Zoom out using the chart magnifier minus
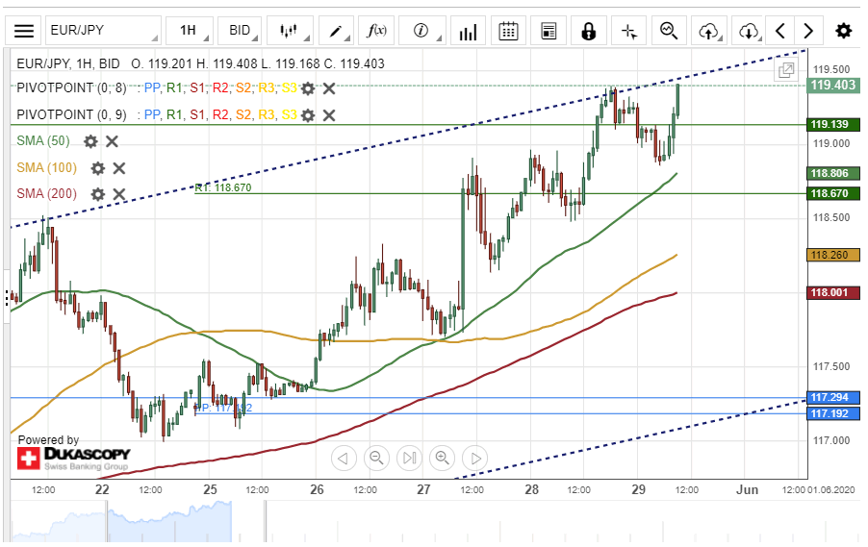This screenshot has width=868, height=547. coord(376,458)
